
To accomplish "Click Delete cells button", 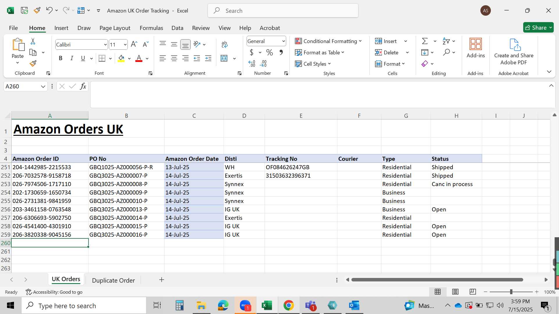I will point(387,52).
